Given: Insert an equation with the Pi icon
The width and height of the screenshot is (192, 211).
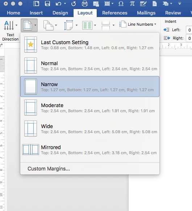Looking at the screenshot, I should (132, 4).
